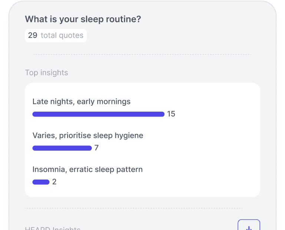Click the count 15 next to the top bar
This screenshot has width=285, height=230.
click(171, 114)
